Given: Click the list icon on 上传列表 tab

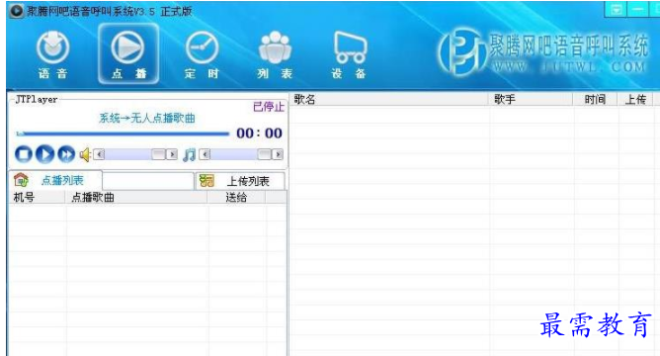Looking at the screenshot, I should (x=206, y=181).
